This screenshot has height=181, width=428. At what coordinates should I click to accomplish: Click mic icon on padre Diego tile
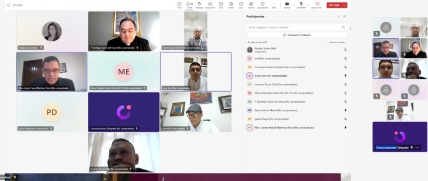[x=51, y=128]
